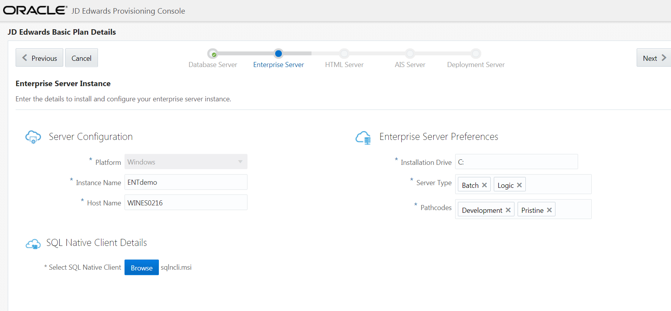Click the Cancel button
This screenshot has width=671, height=311.
point(82,58)
